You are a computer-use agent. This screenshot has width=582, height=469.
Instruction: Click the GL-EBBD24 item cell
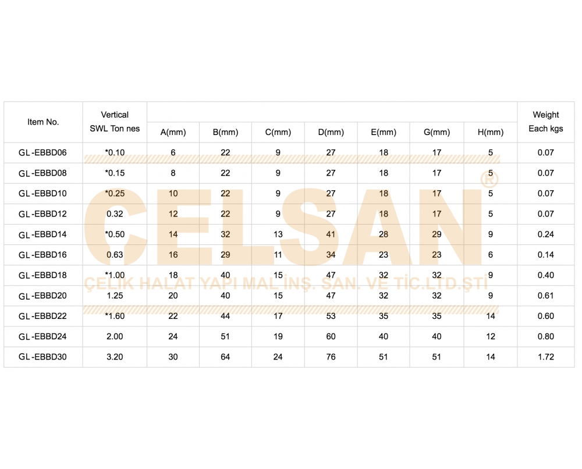[42, 336]
